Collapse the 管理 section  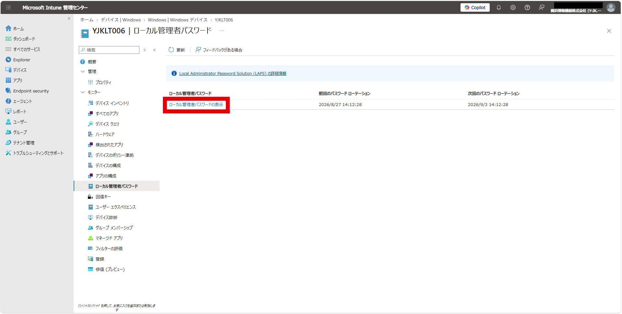click(x=82, y=71)
